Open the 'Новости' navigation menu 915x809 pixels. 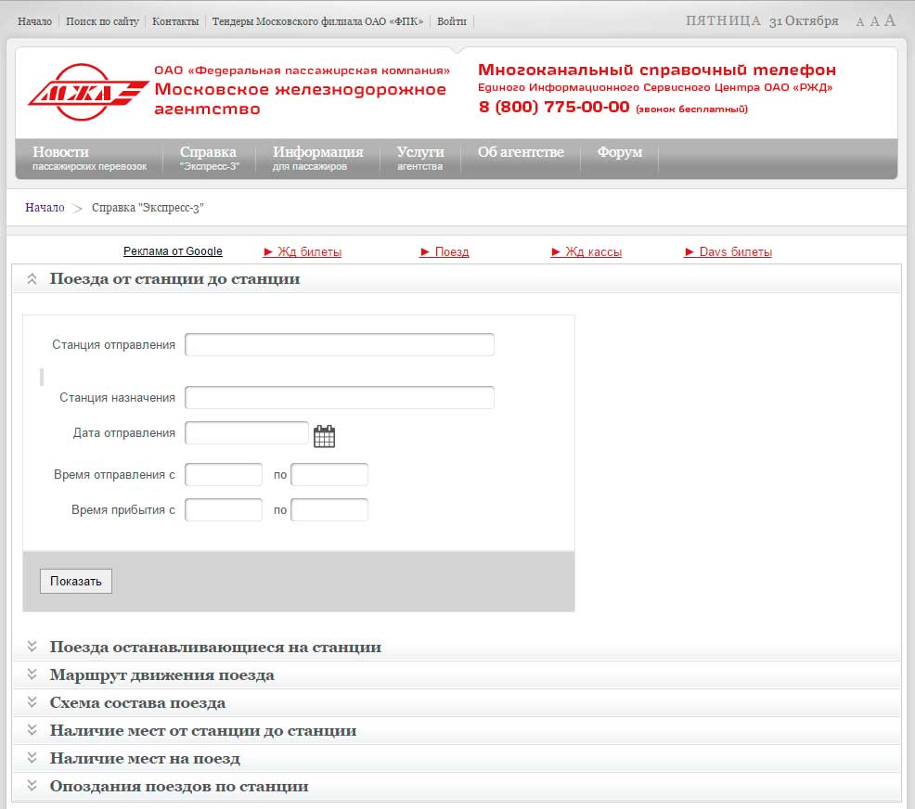(89, 158)
